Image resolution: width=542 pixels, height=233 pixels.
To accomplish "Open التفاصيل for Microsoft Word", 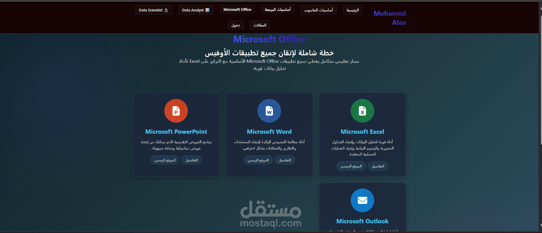I will click(x=285, y=160).
